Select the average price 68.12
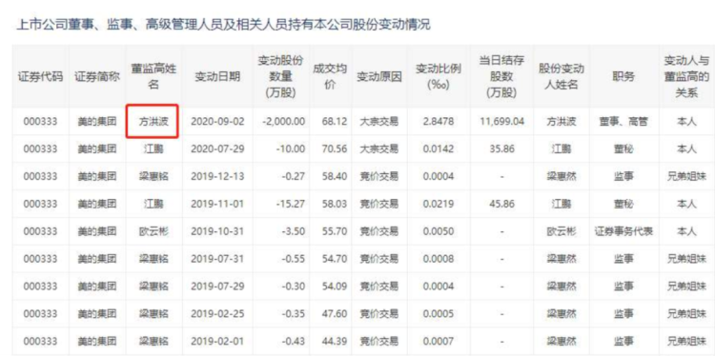 [x=334, y=122]
